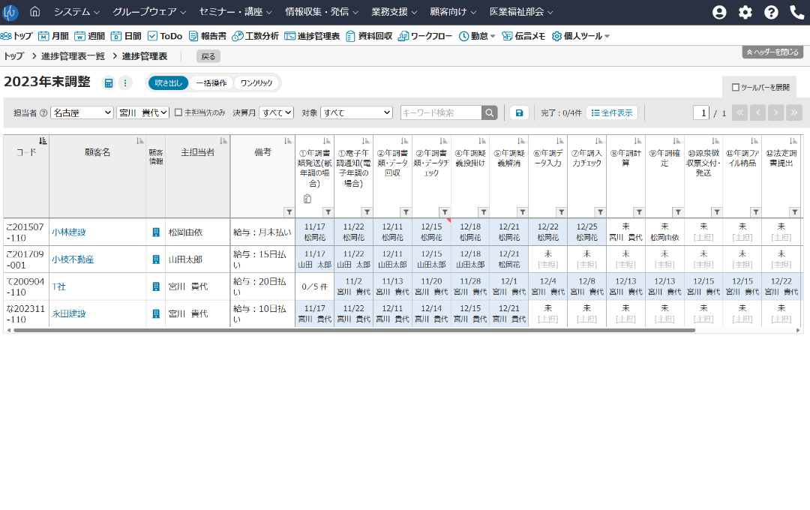
Task: Open 名古屋 office dropdown
Action: 82,112
